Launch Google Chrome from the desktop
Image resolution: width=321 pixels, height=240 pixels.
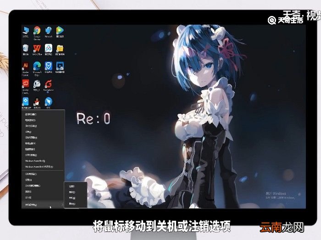click(x=37, y=33)
